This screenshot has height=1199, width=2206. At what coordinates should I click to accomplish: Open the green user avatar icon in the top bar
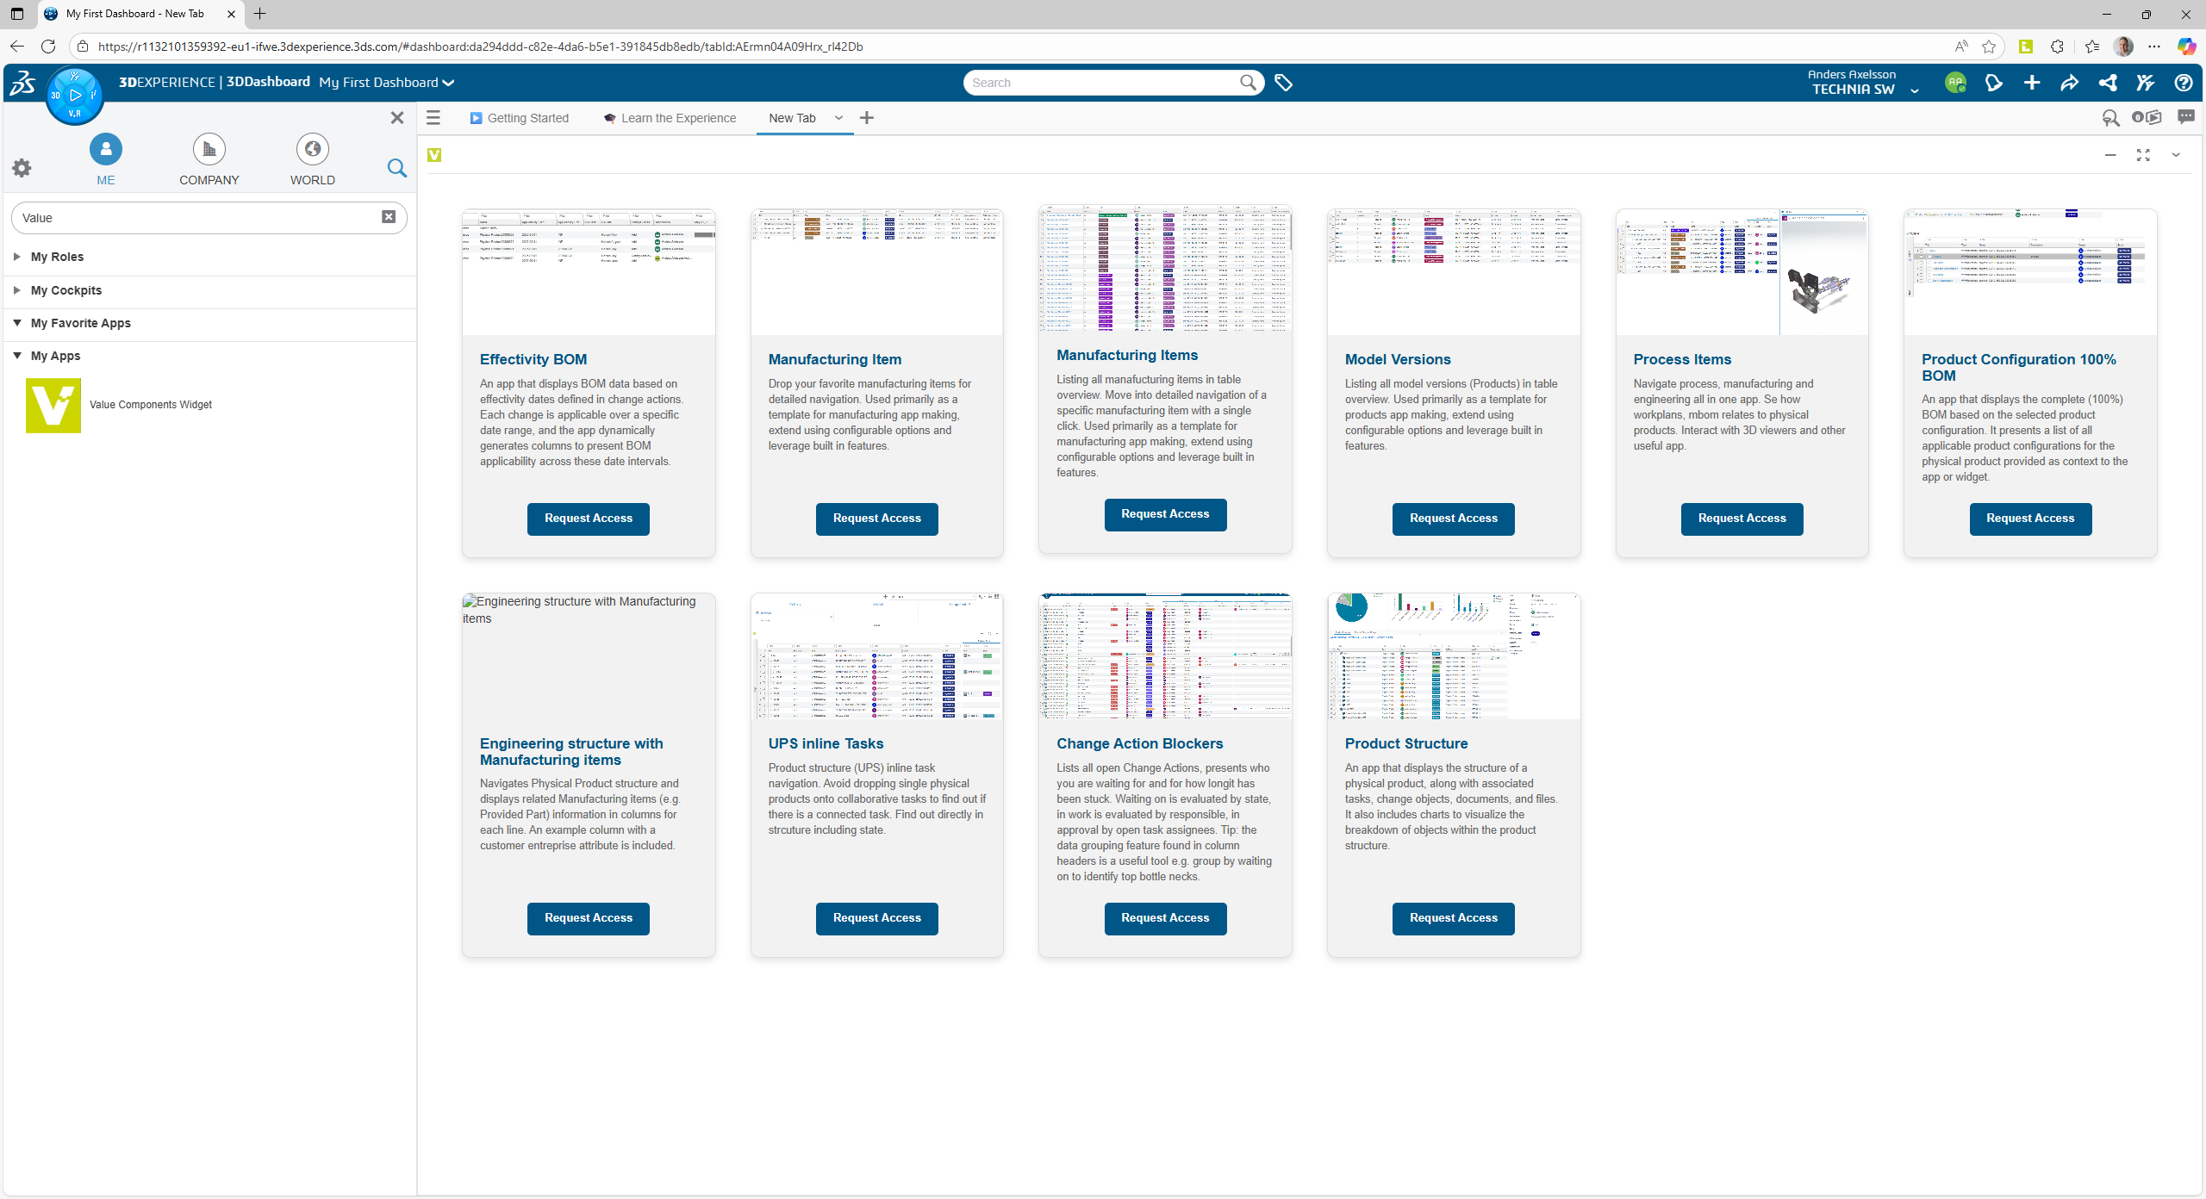pyautogui.click(x=1955, y=83)
